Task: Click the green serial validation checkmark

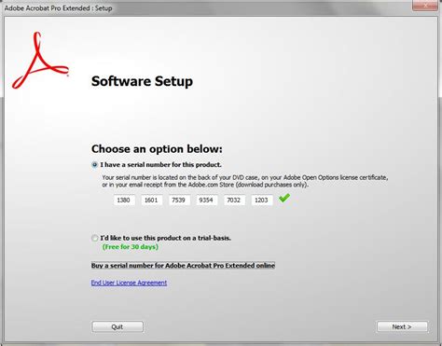Action: [284, 198]
